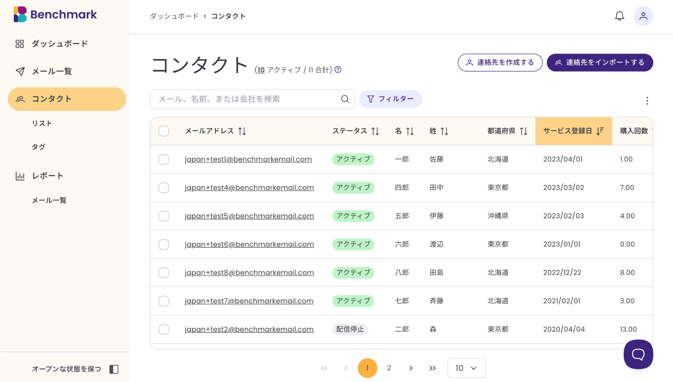The height and width of the screenshot is (382, 673).
Task: Sort by 都道府県 column arrows
Action: pos(523,131)
